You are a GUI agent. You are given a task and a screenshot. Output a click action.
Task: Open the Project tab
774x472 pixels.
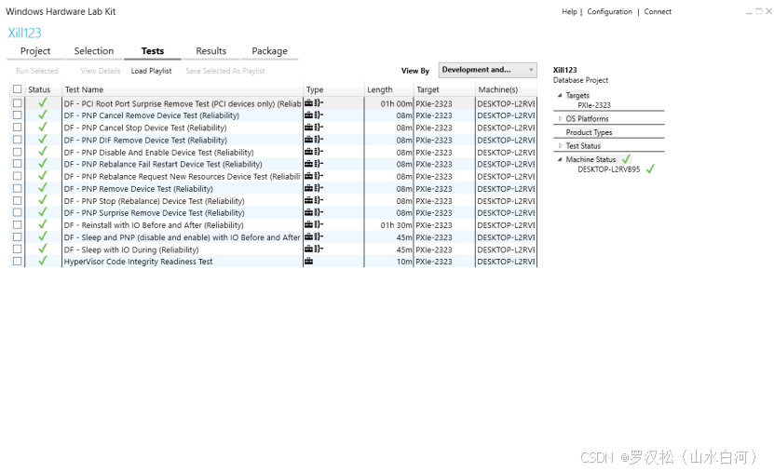[35, 51]
